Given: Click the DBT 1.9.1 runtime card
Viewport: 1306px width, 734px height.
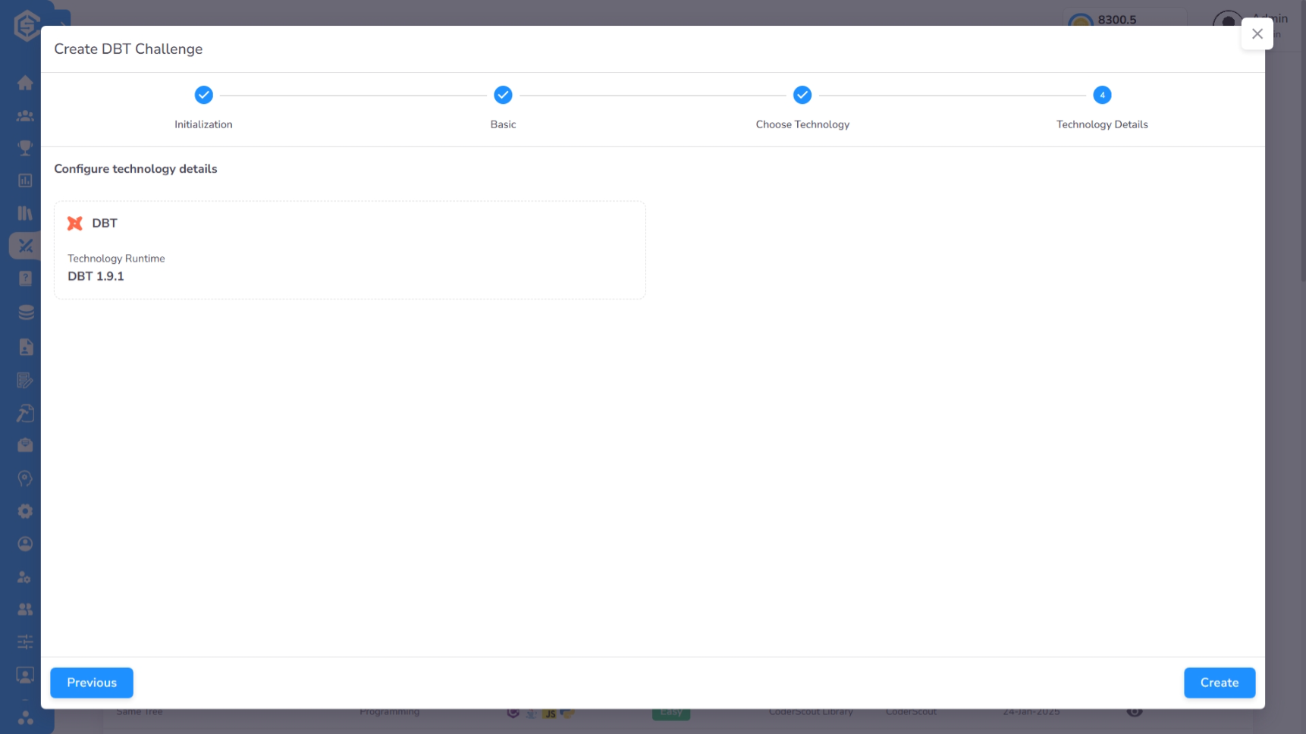Looking at the screenshot, I should coord(350,250).
